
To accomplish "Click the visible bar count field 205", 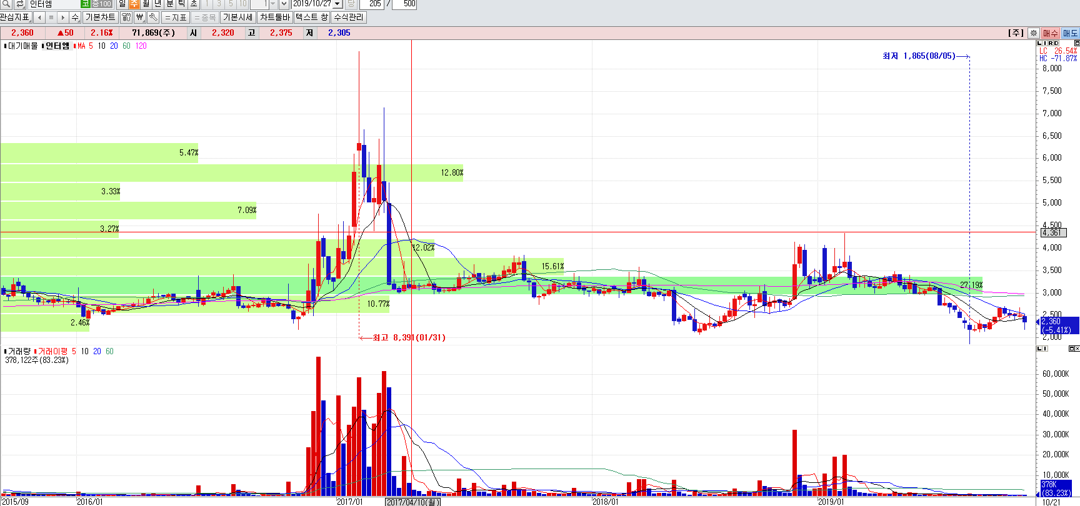I will tap(372, 4).
